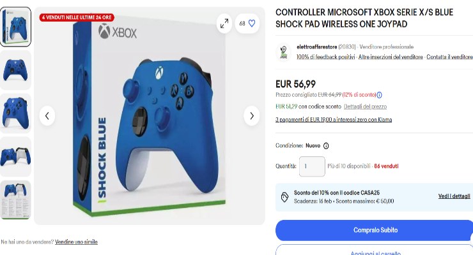Click Aggiungi al carrello button
Image resolution: width=473 pixels, height=255 pixels.
pyautogui.click(x=375, y=252)
